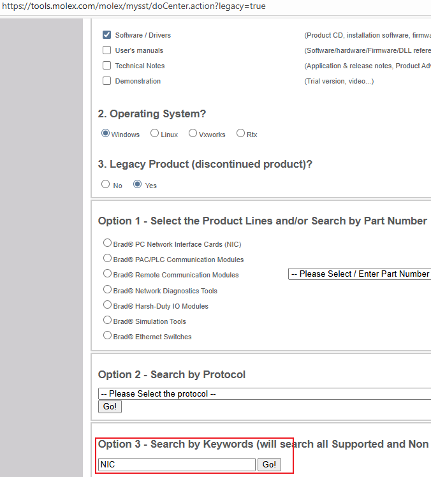Choose Linux as operating system
431x477 pixels.
(154, 133)
